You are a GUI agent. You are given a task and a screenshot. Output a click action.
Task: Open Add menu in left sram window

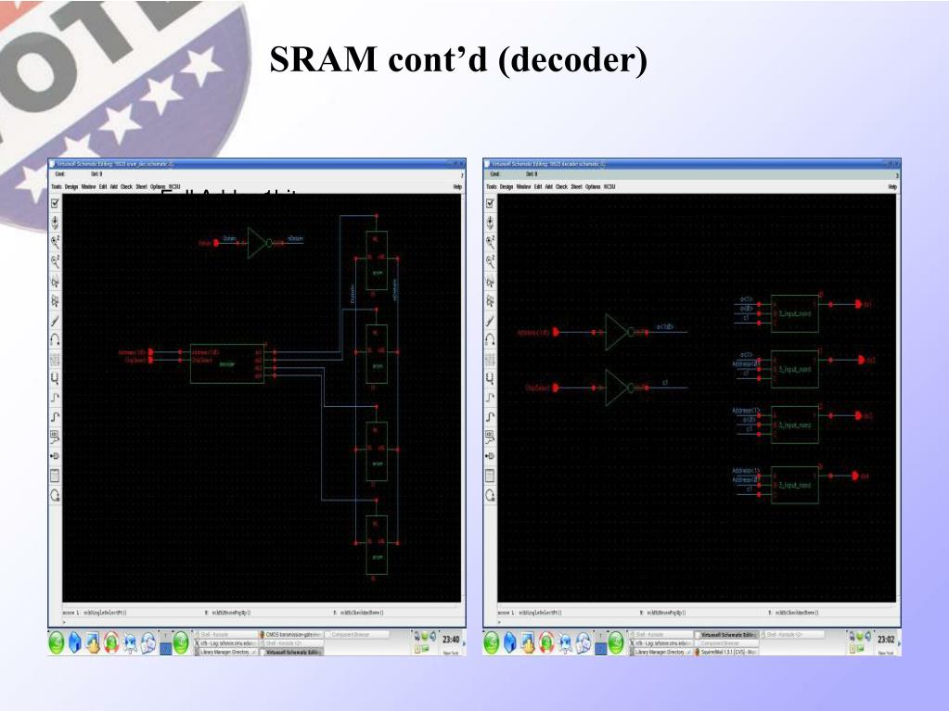(x=114, y=187)
